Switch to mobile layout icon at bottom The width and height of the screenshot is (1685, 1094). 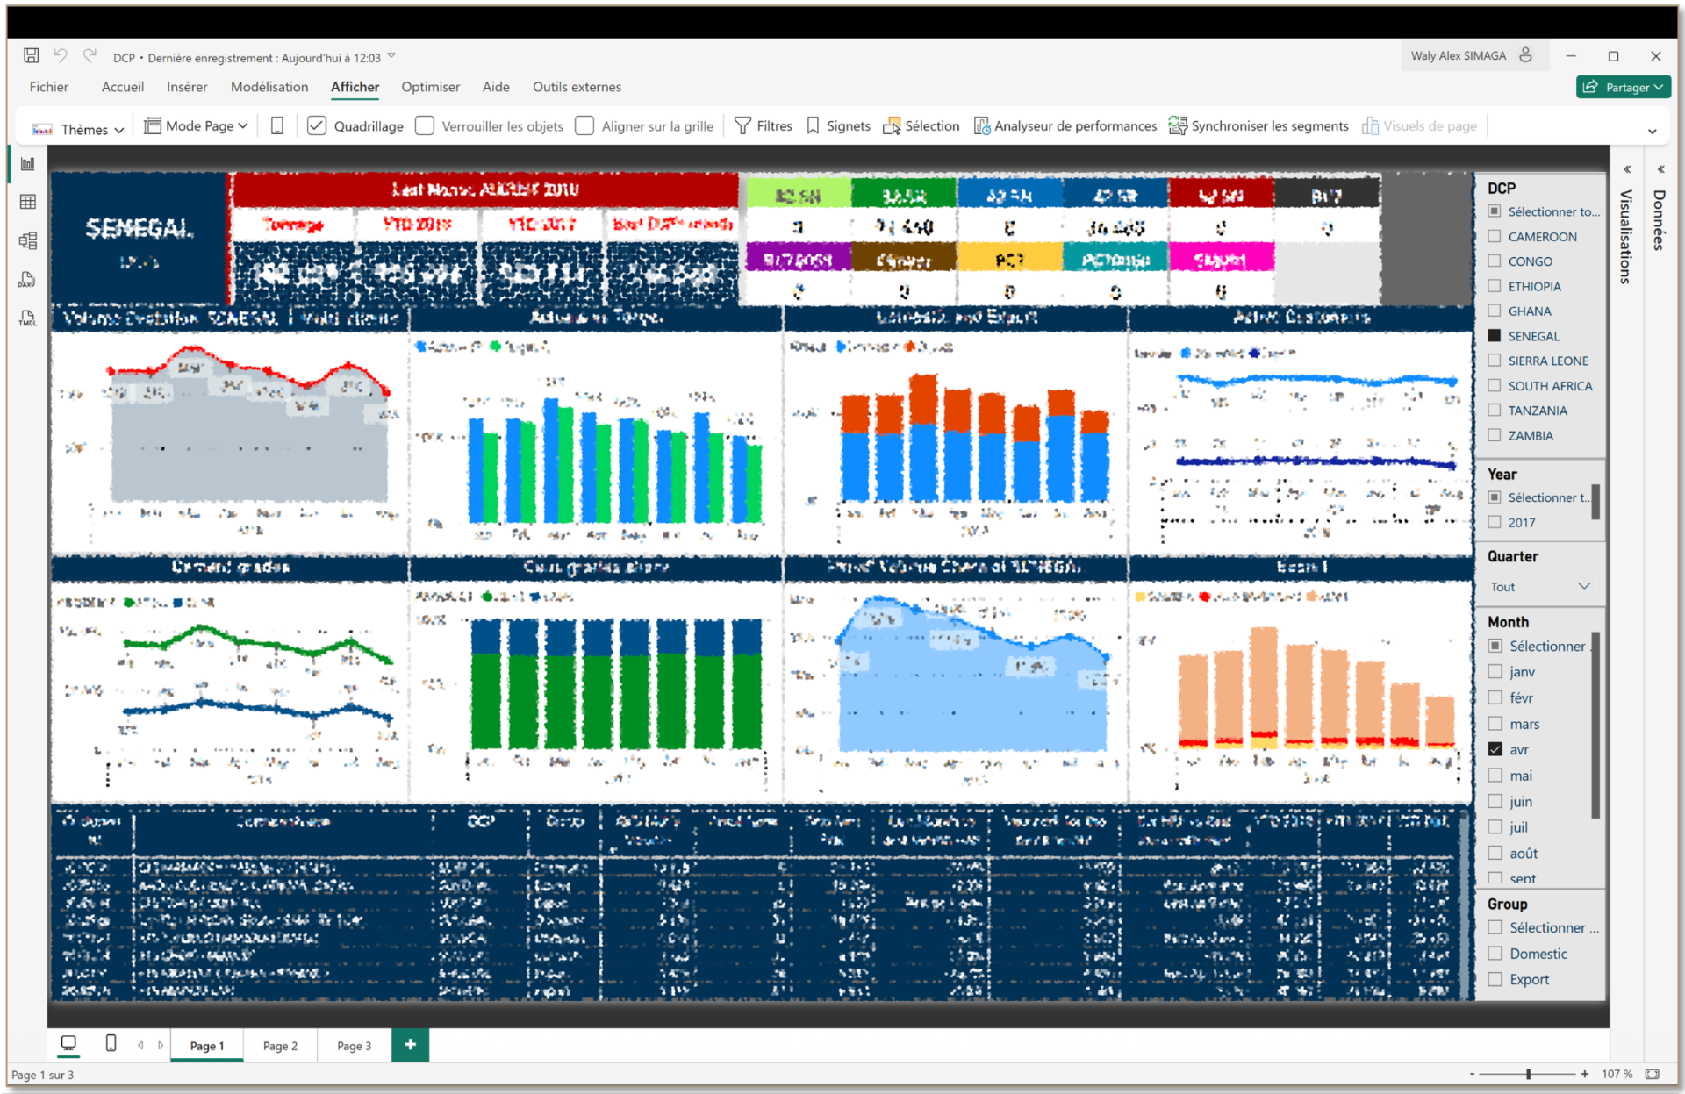pyautogui.click(x=111, y=1043)
